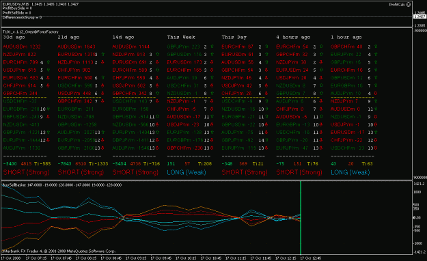Click the "AUDUSDm 1144" row

(131, 46)
